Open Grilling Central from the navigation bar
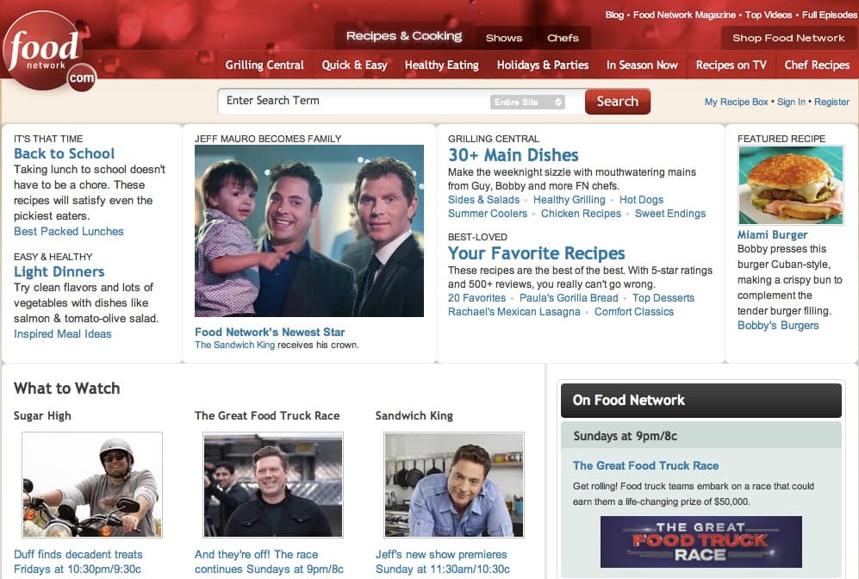The width and height of the screenshot is (859, 579). pyautogui.click(x=265, y=65)
